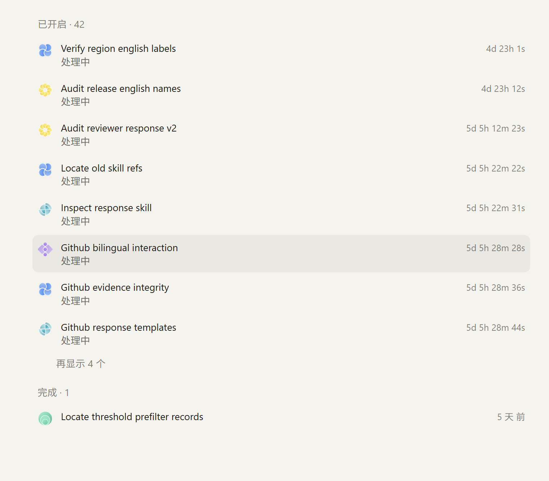Image resolution: width=549 pixels, height=481 pixels.
Task: Click the 5d 5h 22m 22s elapsed time
Action: coord(496,168)
